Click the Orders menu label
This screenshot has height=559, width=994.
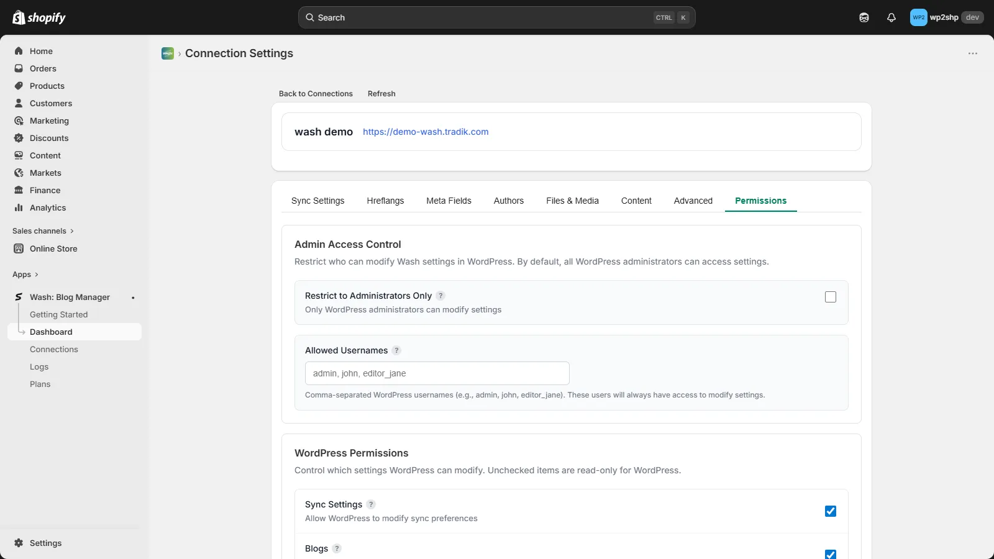43,68
